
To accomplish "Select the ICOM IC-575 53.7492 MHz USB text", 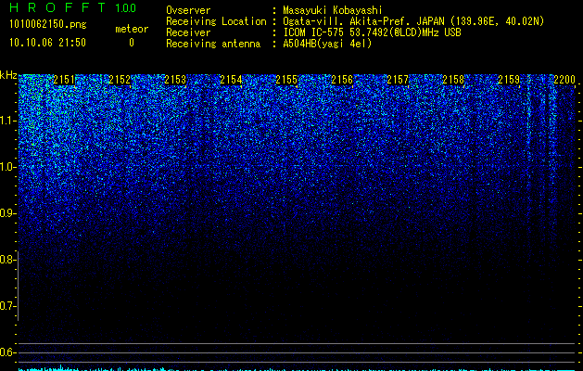I will coord(372,32).
